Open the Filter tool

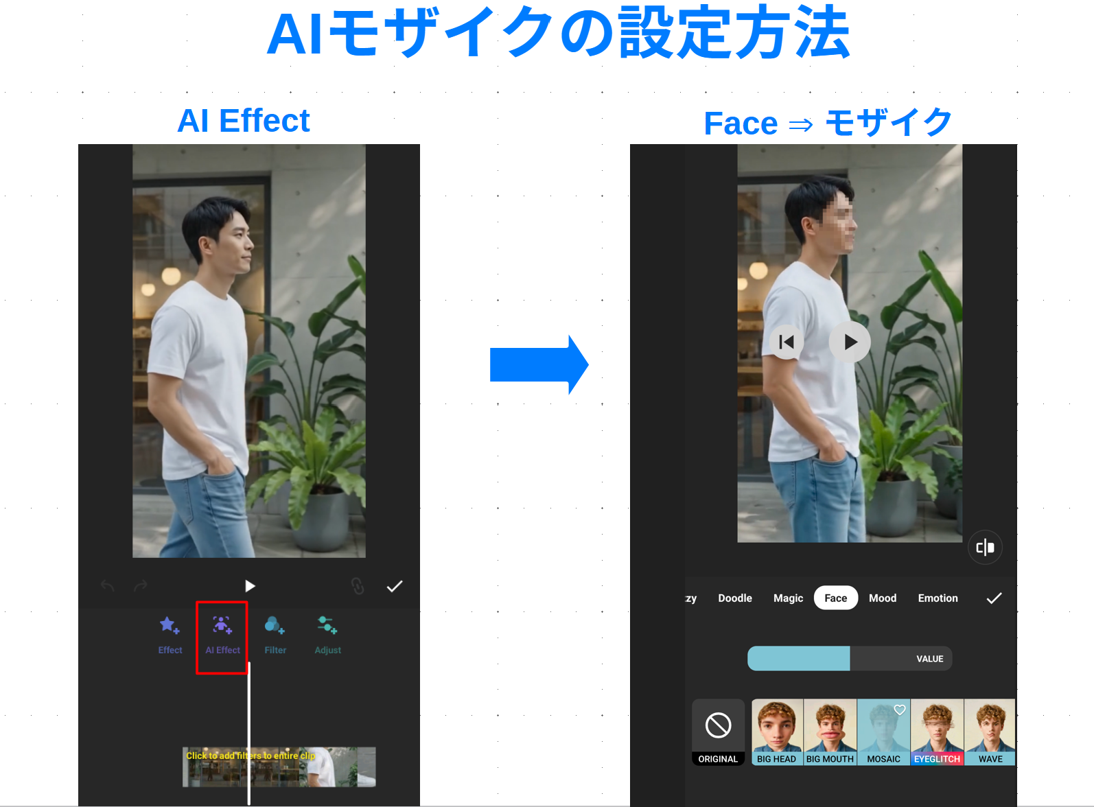tap(275, 635)
